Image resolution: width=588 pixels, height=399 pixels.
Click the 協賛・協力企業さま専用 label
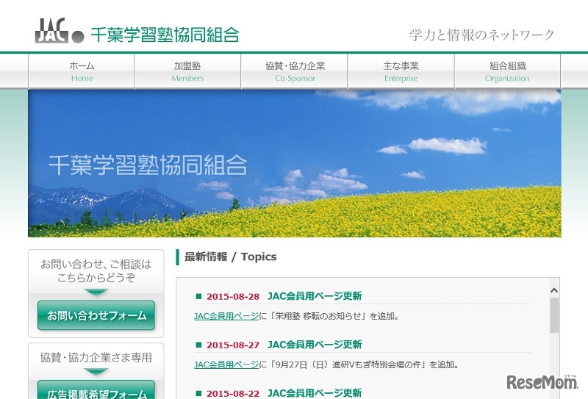point(96,357)
